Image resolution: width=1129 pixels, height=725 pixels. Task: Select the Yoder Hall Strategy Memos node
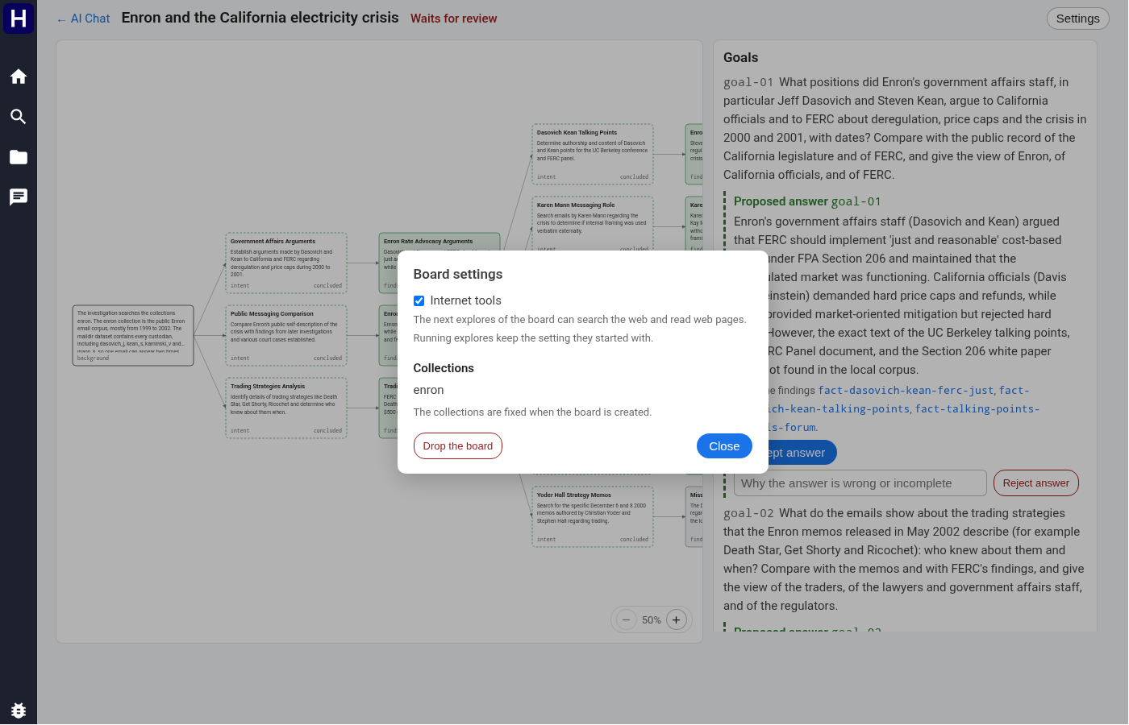(x=593, y=516)
